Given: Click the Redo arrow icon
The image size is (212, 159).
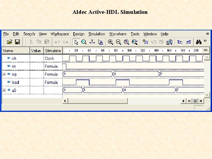Looking at the screenshot, I should point(66,42).
